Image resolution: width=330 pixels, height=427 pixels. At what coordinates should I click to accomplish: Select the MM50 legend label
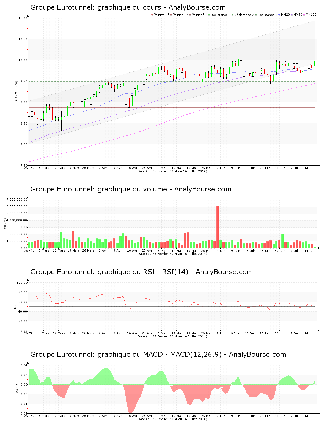298,15
